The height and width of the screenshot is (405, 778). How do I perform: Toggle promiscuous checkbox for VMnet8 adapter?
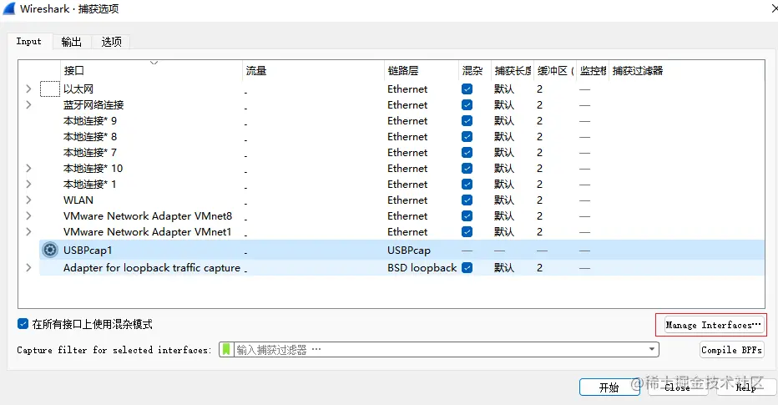pos(467,216)
